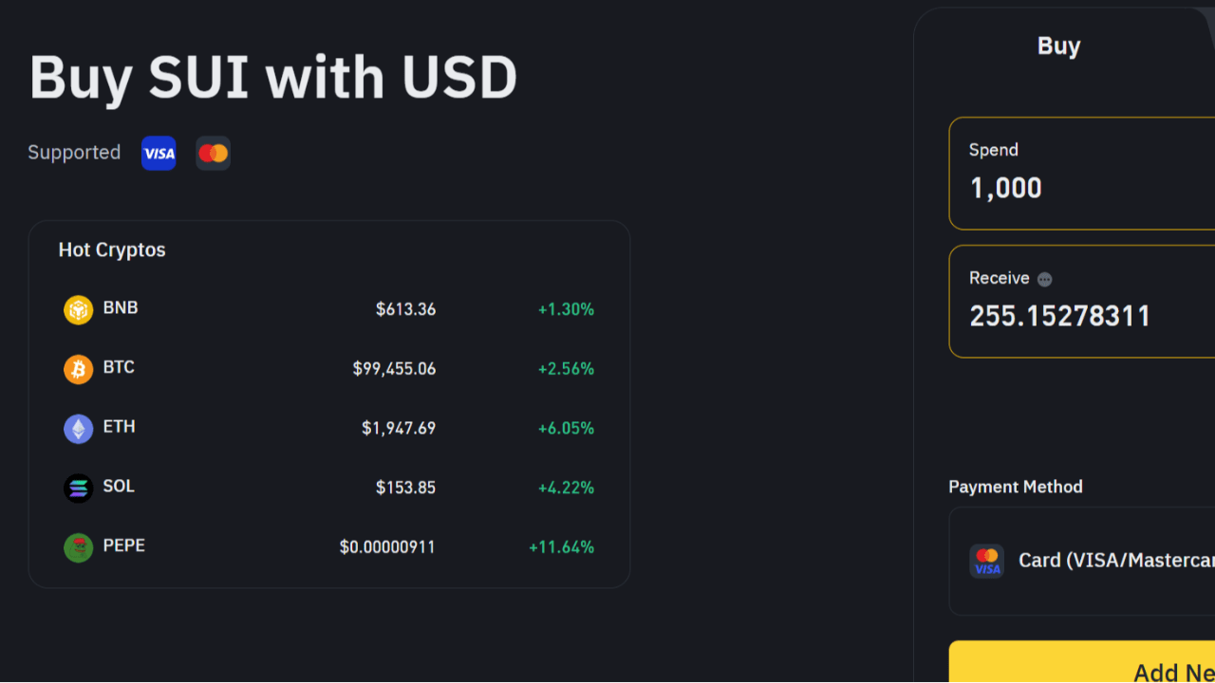Screen dimensions: 1215x683
Task: Click the PEPE coin icon
Action: (x=78, y=546)
